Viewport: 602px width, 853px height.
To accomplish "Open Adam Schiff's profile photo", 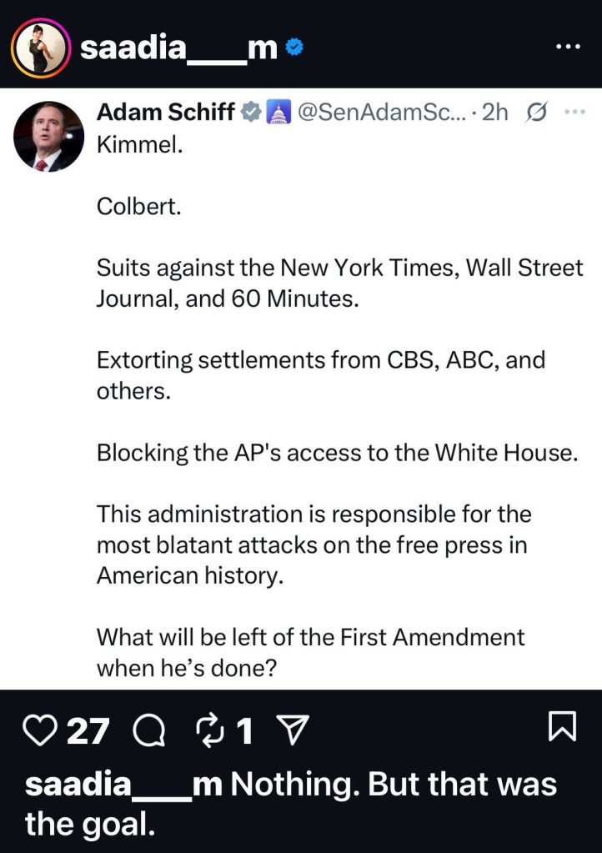I will click(48, 136).
